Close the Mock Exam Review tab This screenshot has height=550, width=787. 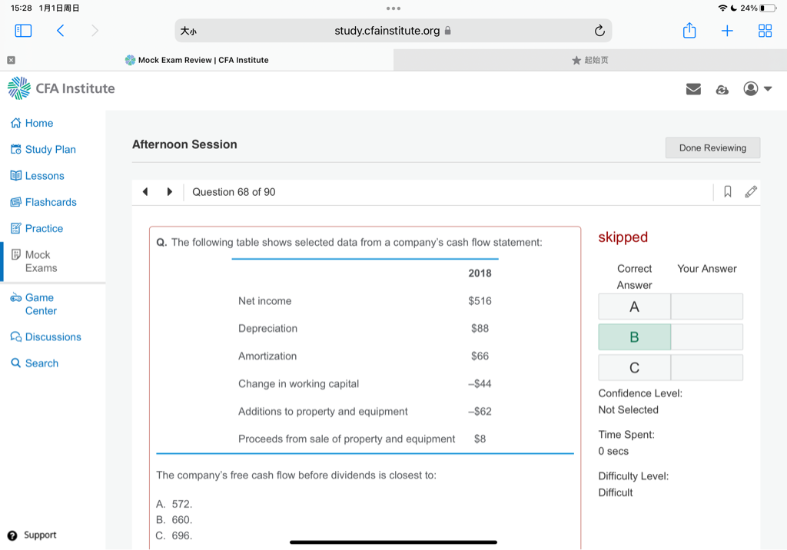11,60
